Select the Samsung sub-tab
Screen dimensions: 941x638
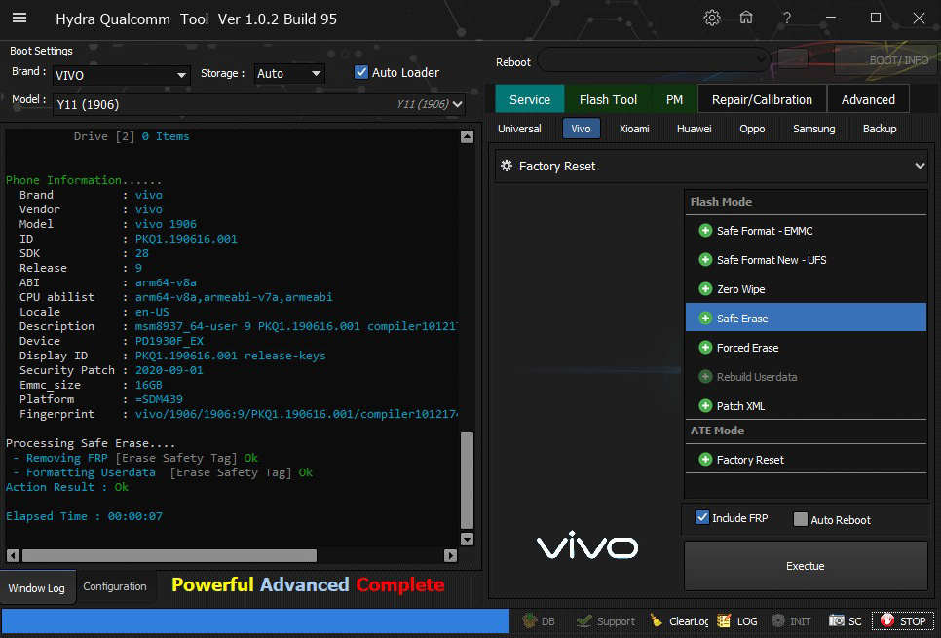point(813,129)
